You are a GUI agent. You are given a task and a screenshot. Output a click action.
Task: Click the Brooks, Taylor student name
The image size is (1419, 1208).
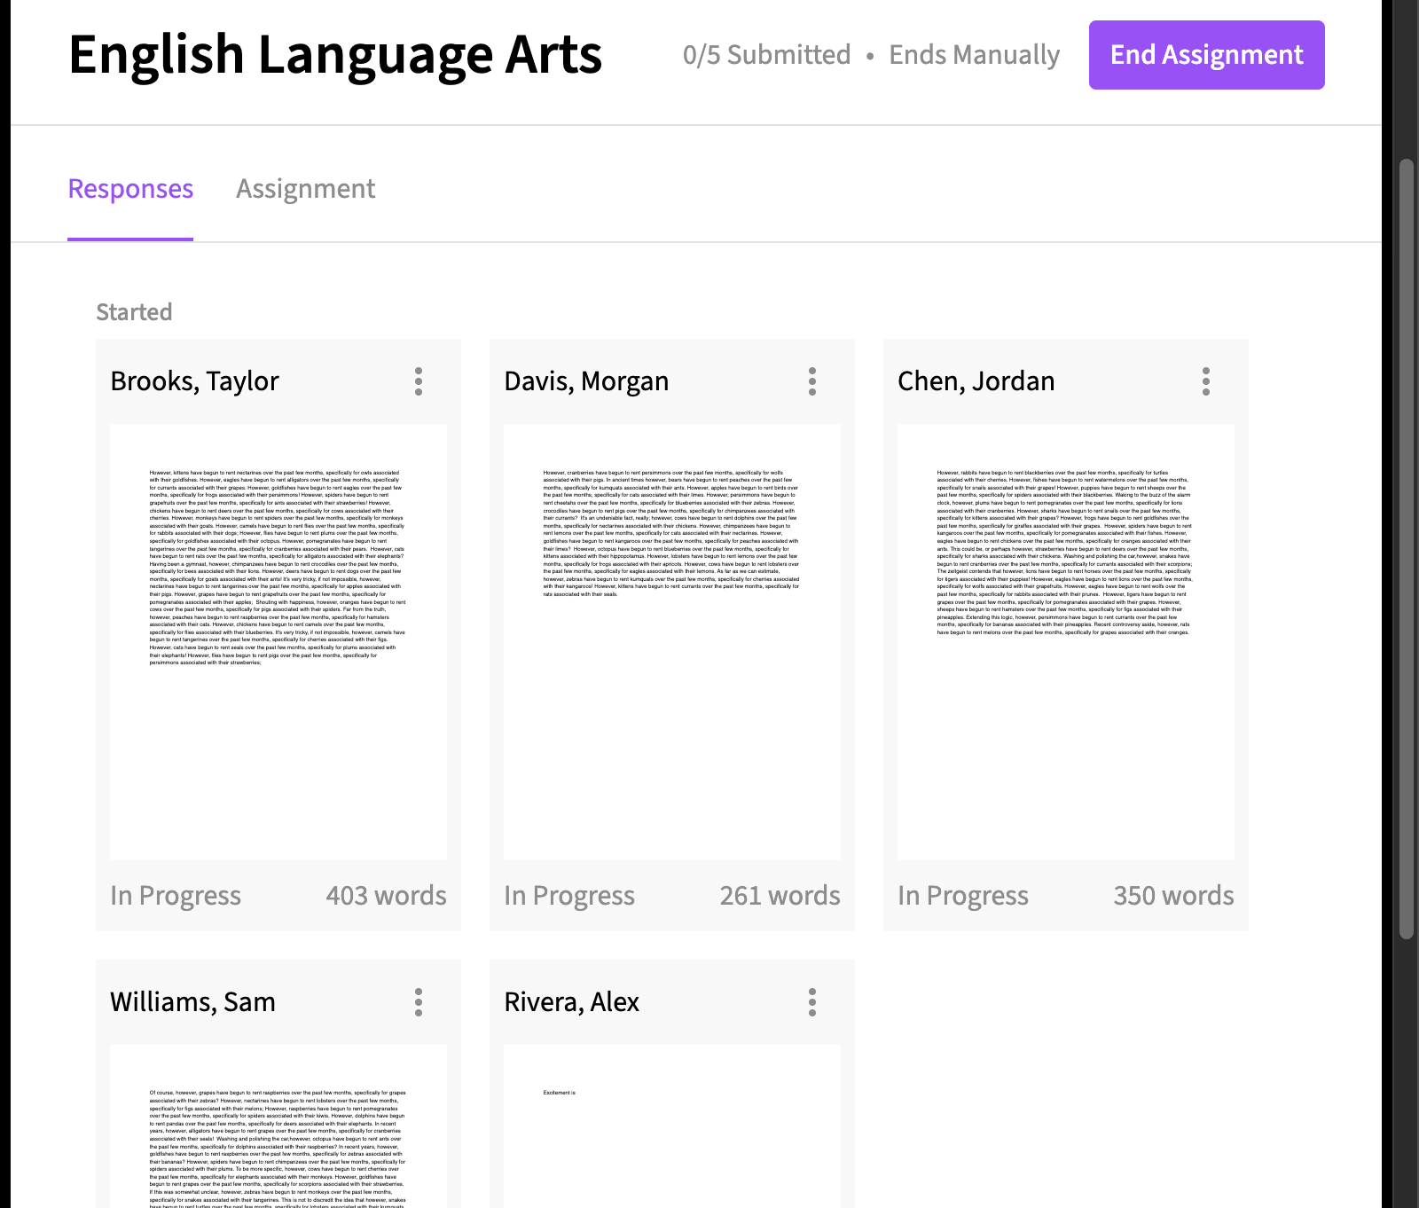tap(194, 381)
